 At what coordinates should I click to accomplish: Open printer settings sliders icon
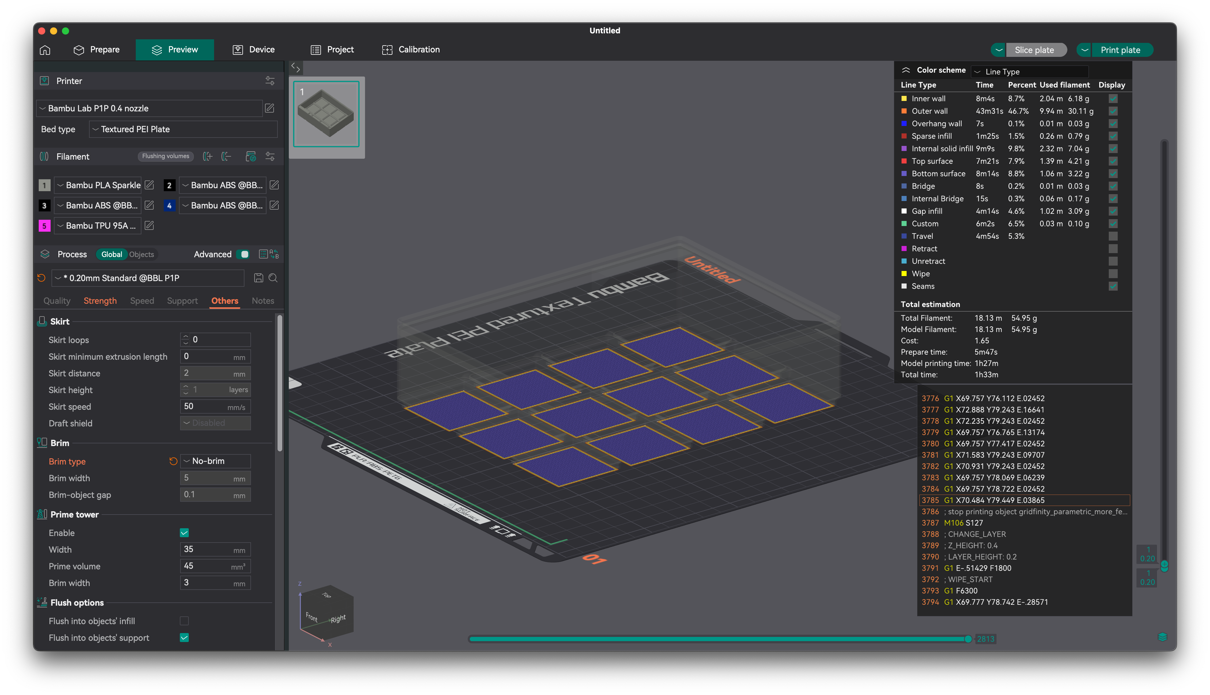click(x=270, y=81)
